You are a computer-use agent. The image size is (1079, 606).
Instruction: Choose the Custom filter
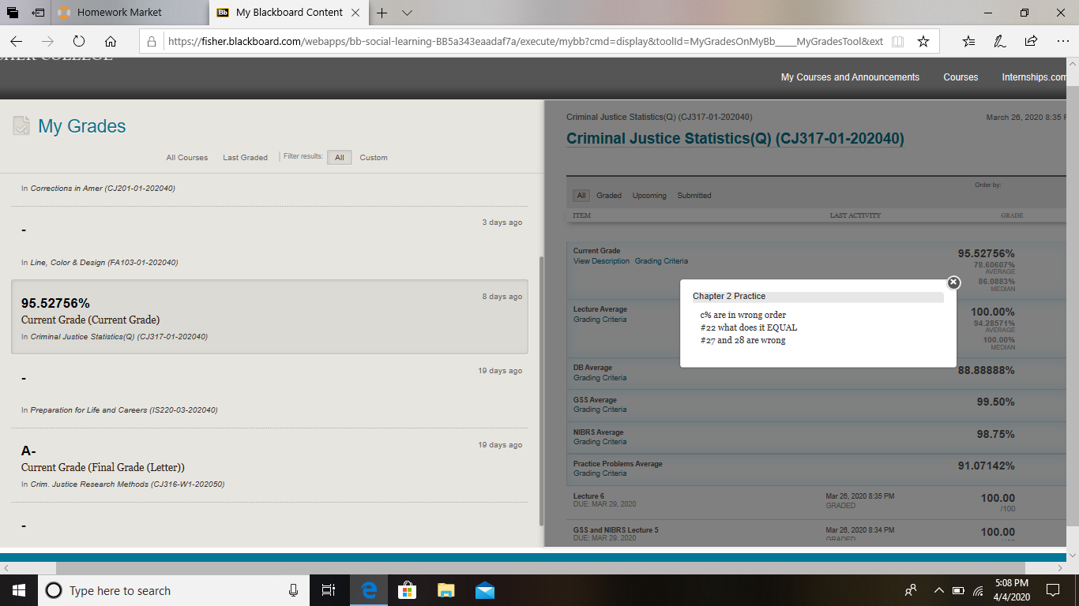[374, 158]
